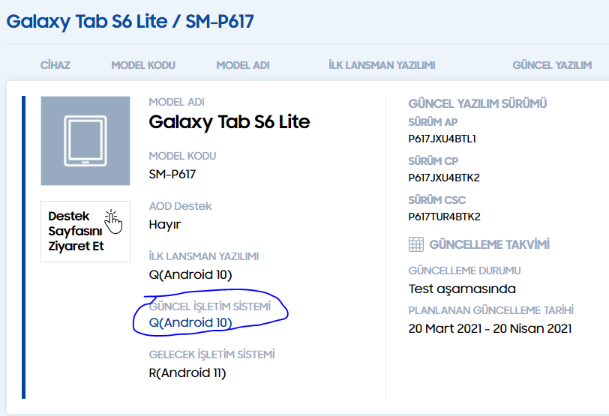Select the CİHAZ column header
The width and height of the screenshot is (609, 416).
click(x=55, y=65)
